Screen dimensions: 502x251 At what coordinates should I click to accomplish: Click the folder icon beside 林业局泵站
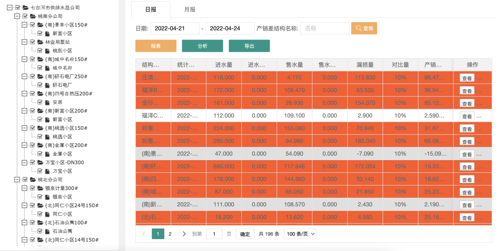point(40,42)
